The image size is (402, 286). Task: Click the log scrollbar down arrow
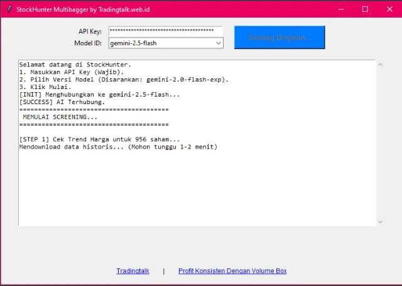(x=380, y=222)
